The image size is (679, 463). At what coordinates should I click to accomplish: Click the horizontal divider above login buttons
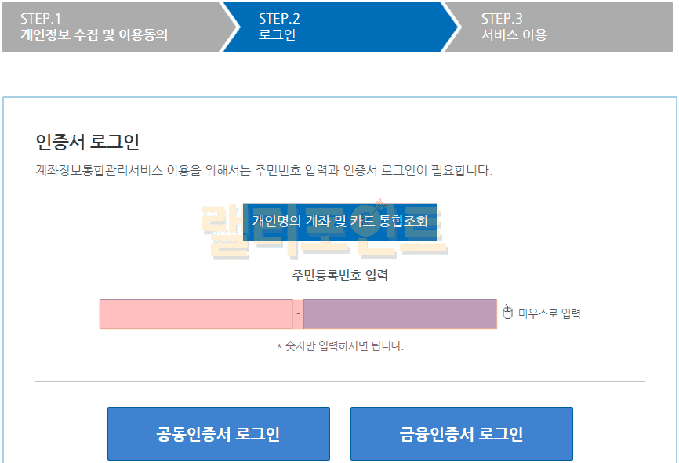coord(339,382)
